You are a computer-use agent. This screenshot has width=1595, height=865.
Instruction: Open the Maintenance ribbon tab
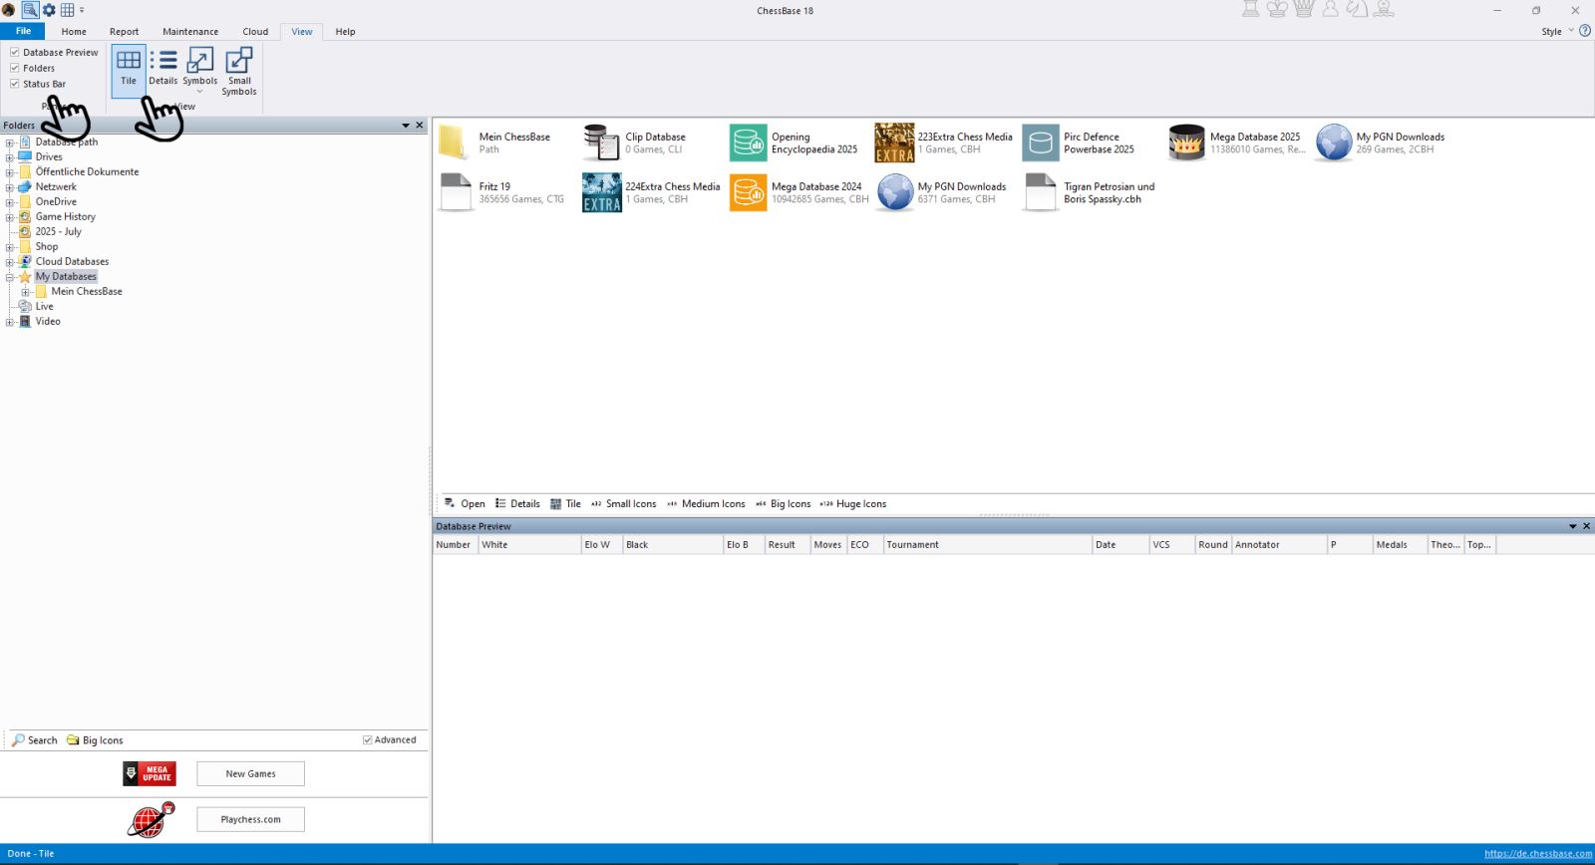pyautogui.click(x=190, y=32)
